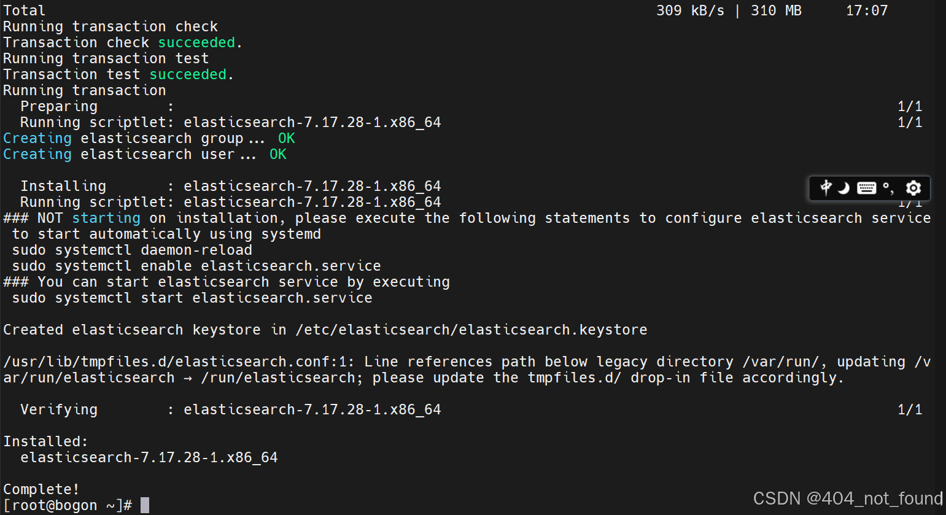Click the Complete! status text
This screenshot has width=946, height=515.
tap(41, 488)
